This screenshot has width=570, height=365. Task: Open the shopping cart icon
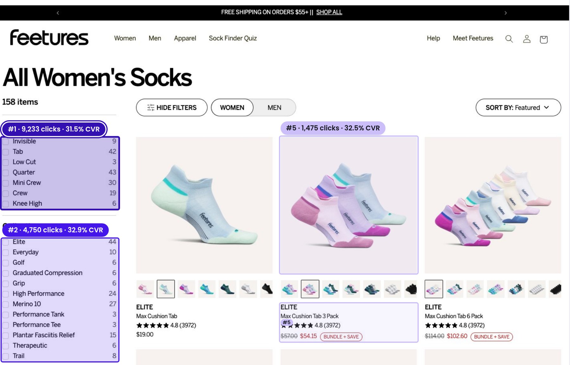tap(544, 39)
